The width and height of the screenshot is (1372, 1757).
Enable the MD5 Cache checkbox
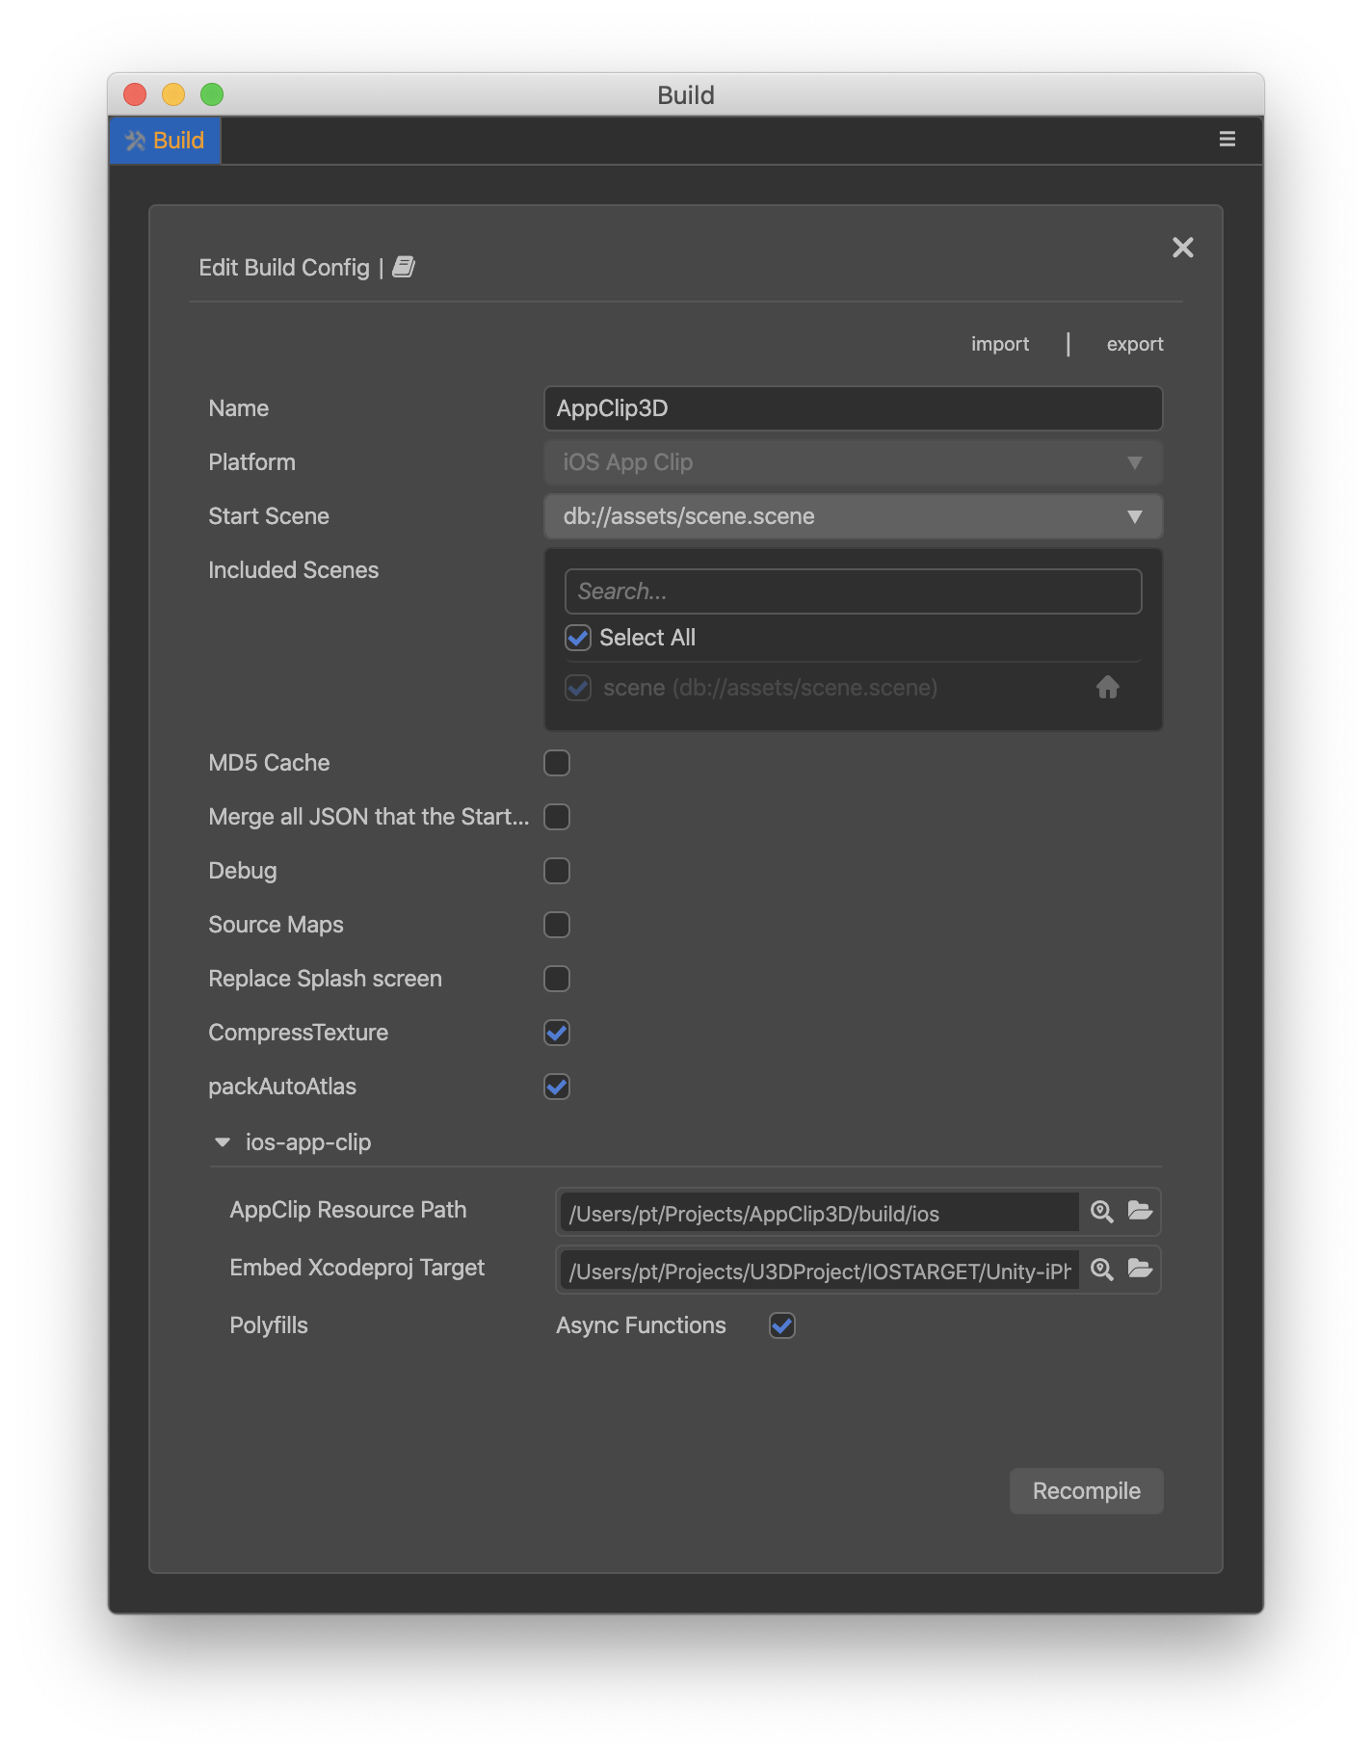point(557,763)
